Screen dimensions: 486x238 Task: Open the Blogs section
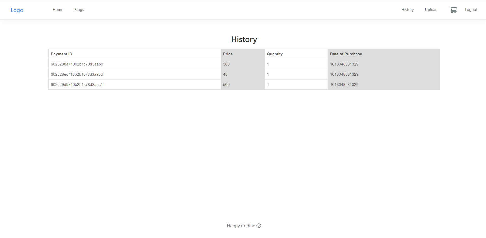pyautogui.click(x=79, y=9)
